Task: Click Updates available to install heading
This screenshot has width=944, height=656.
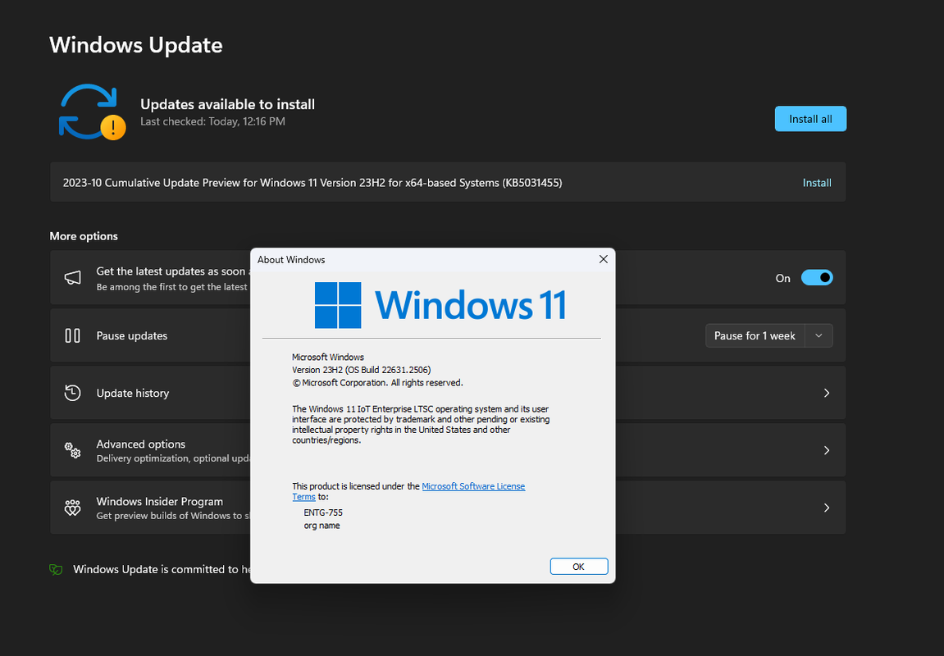Action: tap(227, 104)
